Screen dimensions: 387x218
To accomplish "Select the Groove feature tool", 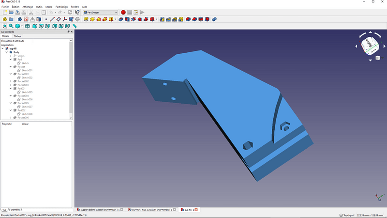I will click(x=134, y=19).
